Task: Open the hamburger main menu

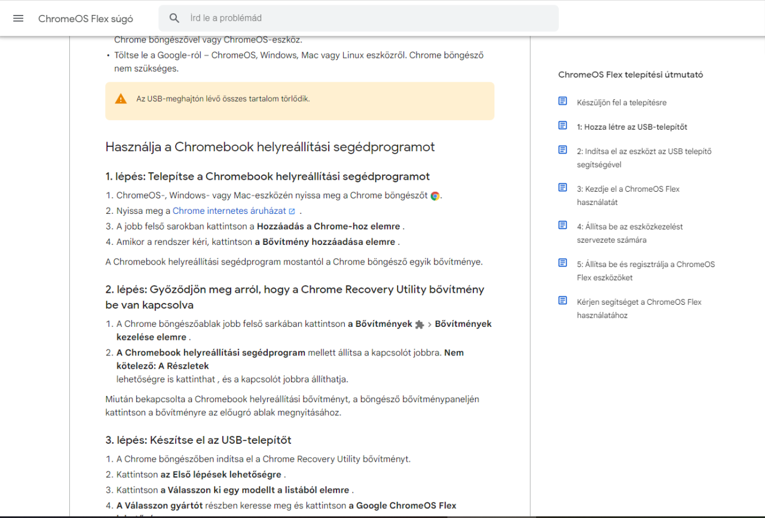Action: click(x=18, y=18)
